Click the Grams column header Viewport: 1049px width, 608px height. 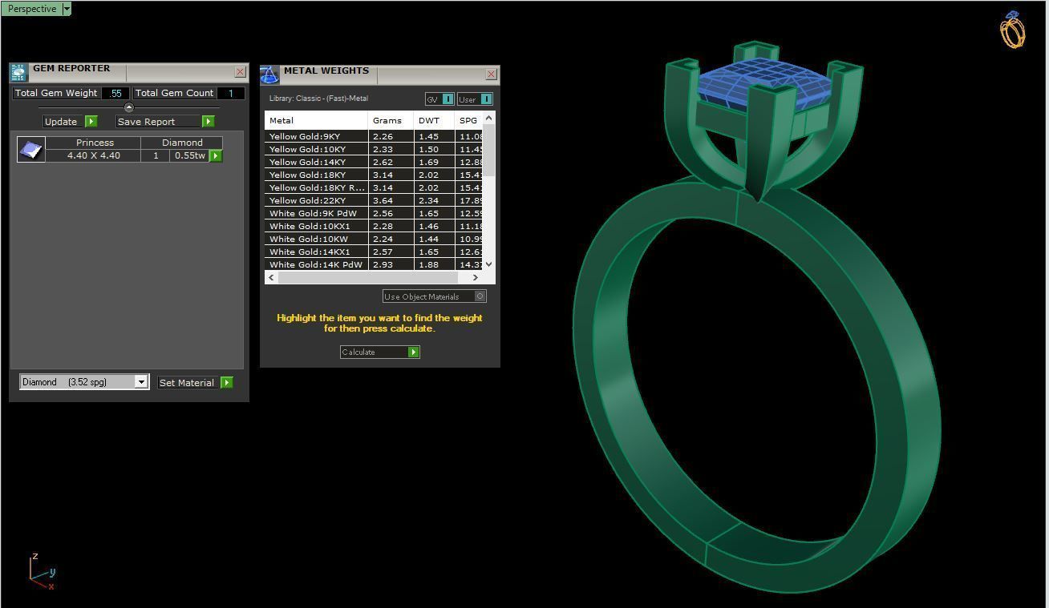(x=391, y=120)
